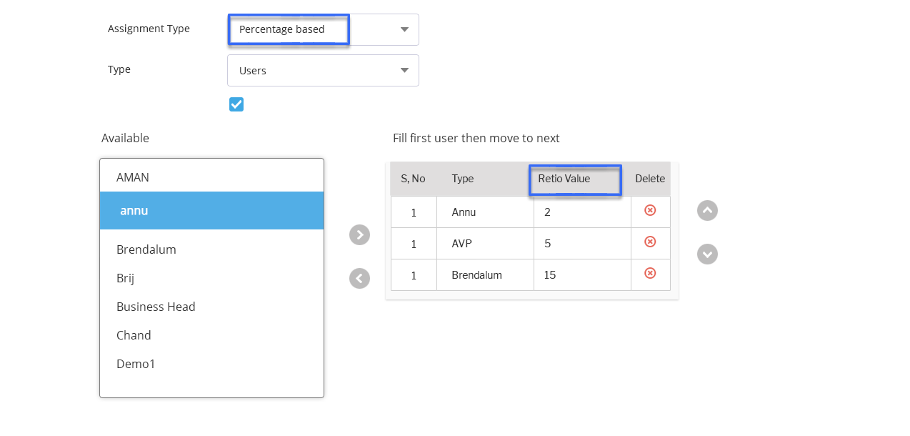Click the Retio Value column header
This screenshot has height=436, width=910.
[x=574, y=179]
